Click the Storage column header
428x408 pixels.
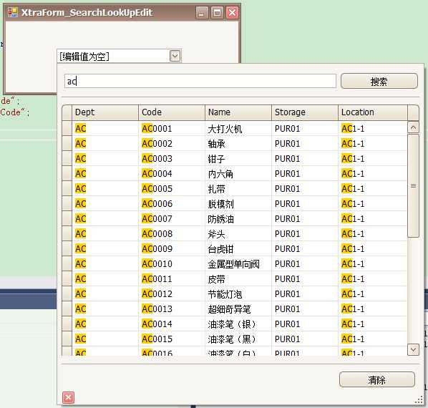[x=305, y=112]
